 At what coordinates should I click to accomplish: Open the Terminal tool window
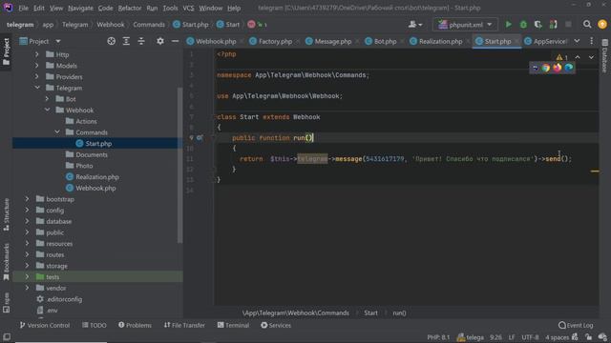233,325
